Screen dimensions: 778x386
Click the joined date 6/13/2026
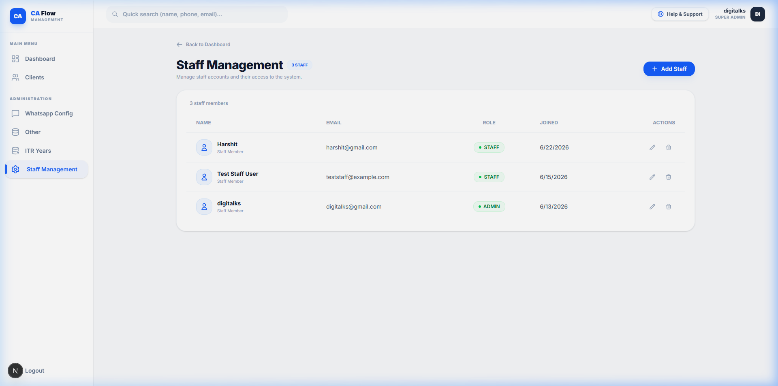pyautogui.click(x=554, y=207)
